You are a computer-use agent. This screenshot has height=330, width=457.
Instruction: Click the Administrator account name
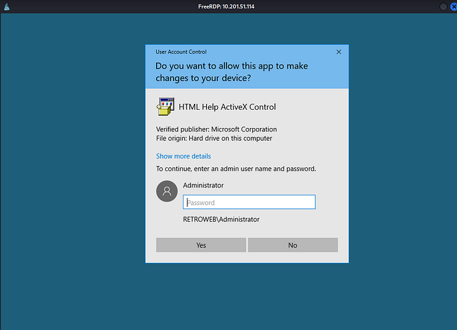tap(203, 186)
